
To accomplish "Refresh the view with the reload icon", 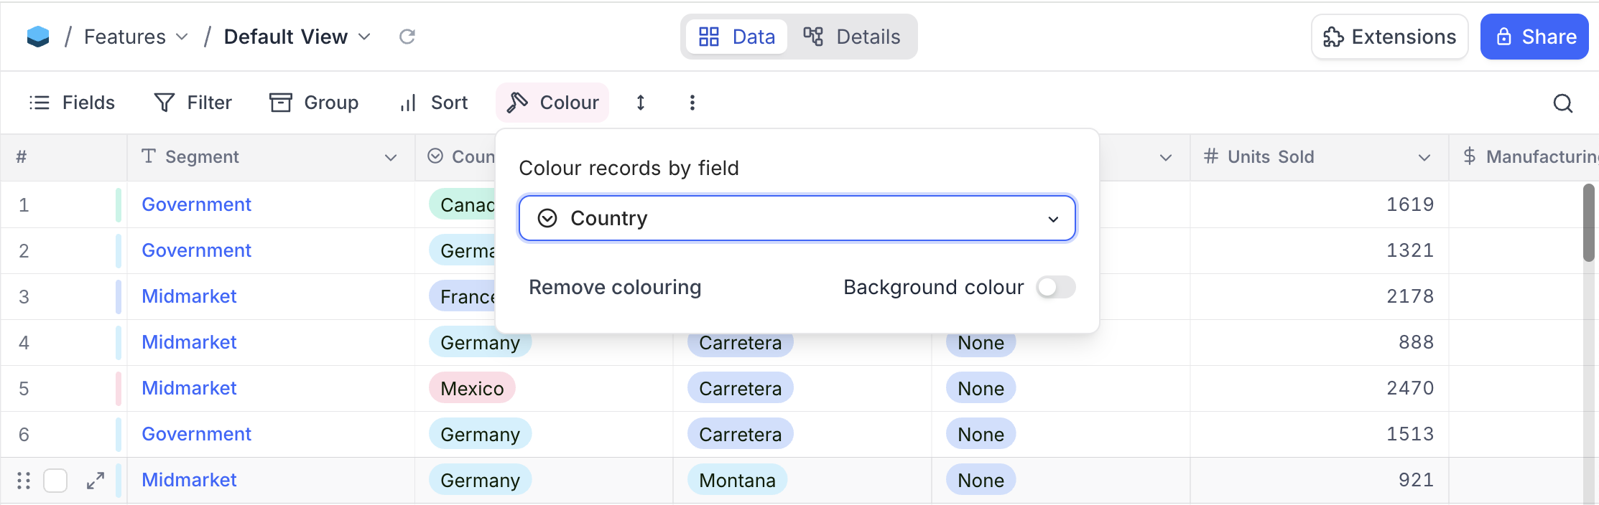I will 407,37.
